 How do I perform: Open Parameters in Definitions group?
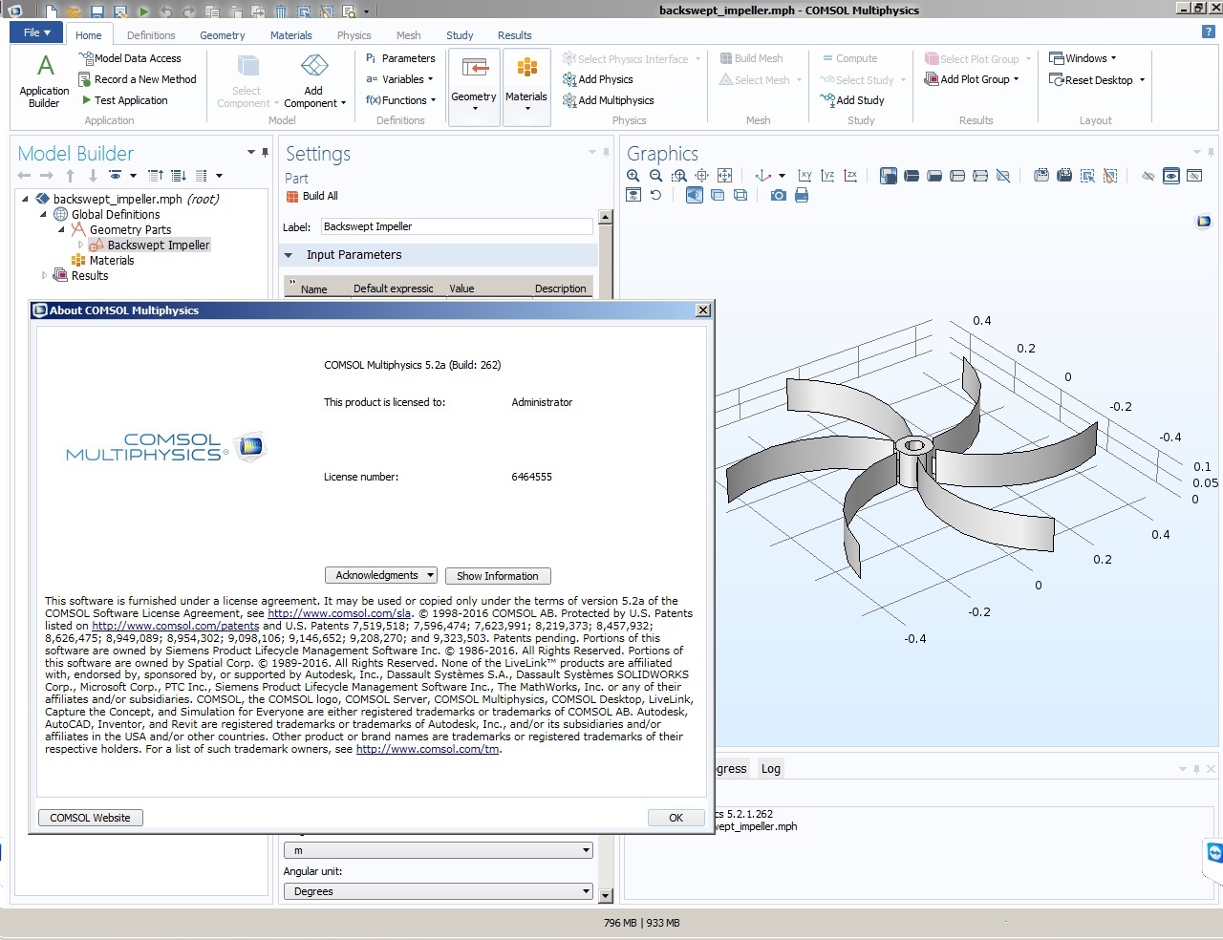(400, 58)
